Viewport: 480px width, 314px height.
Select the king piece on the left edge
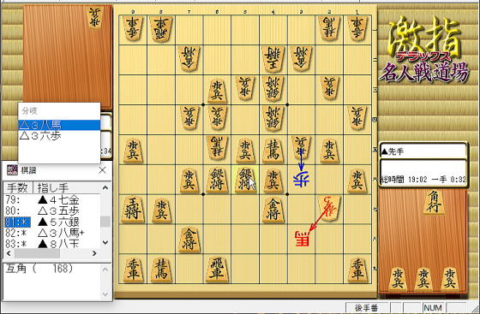pyautogui.click(x=133, y=210)
